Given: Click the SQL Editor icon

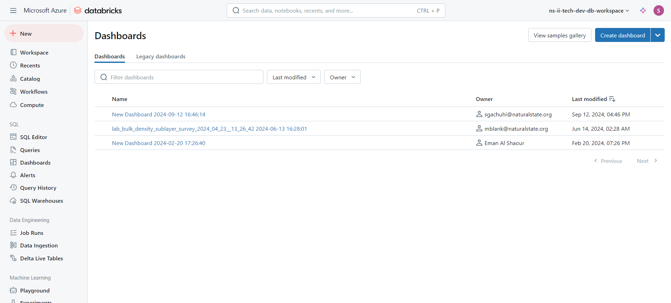Looking at the screenshot, I should (13, 137).
